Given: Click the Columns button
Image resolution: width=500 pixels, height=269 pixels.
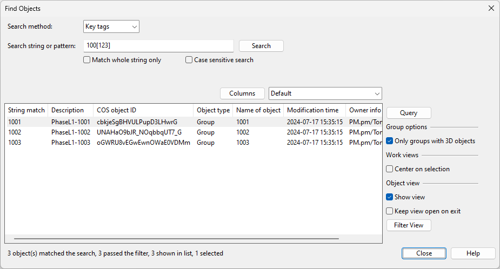Looking at the screenshot, I should [x=242, y=93].
